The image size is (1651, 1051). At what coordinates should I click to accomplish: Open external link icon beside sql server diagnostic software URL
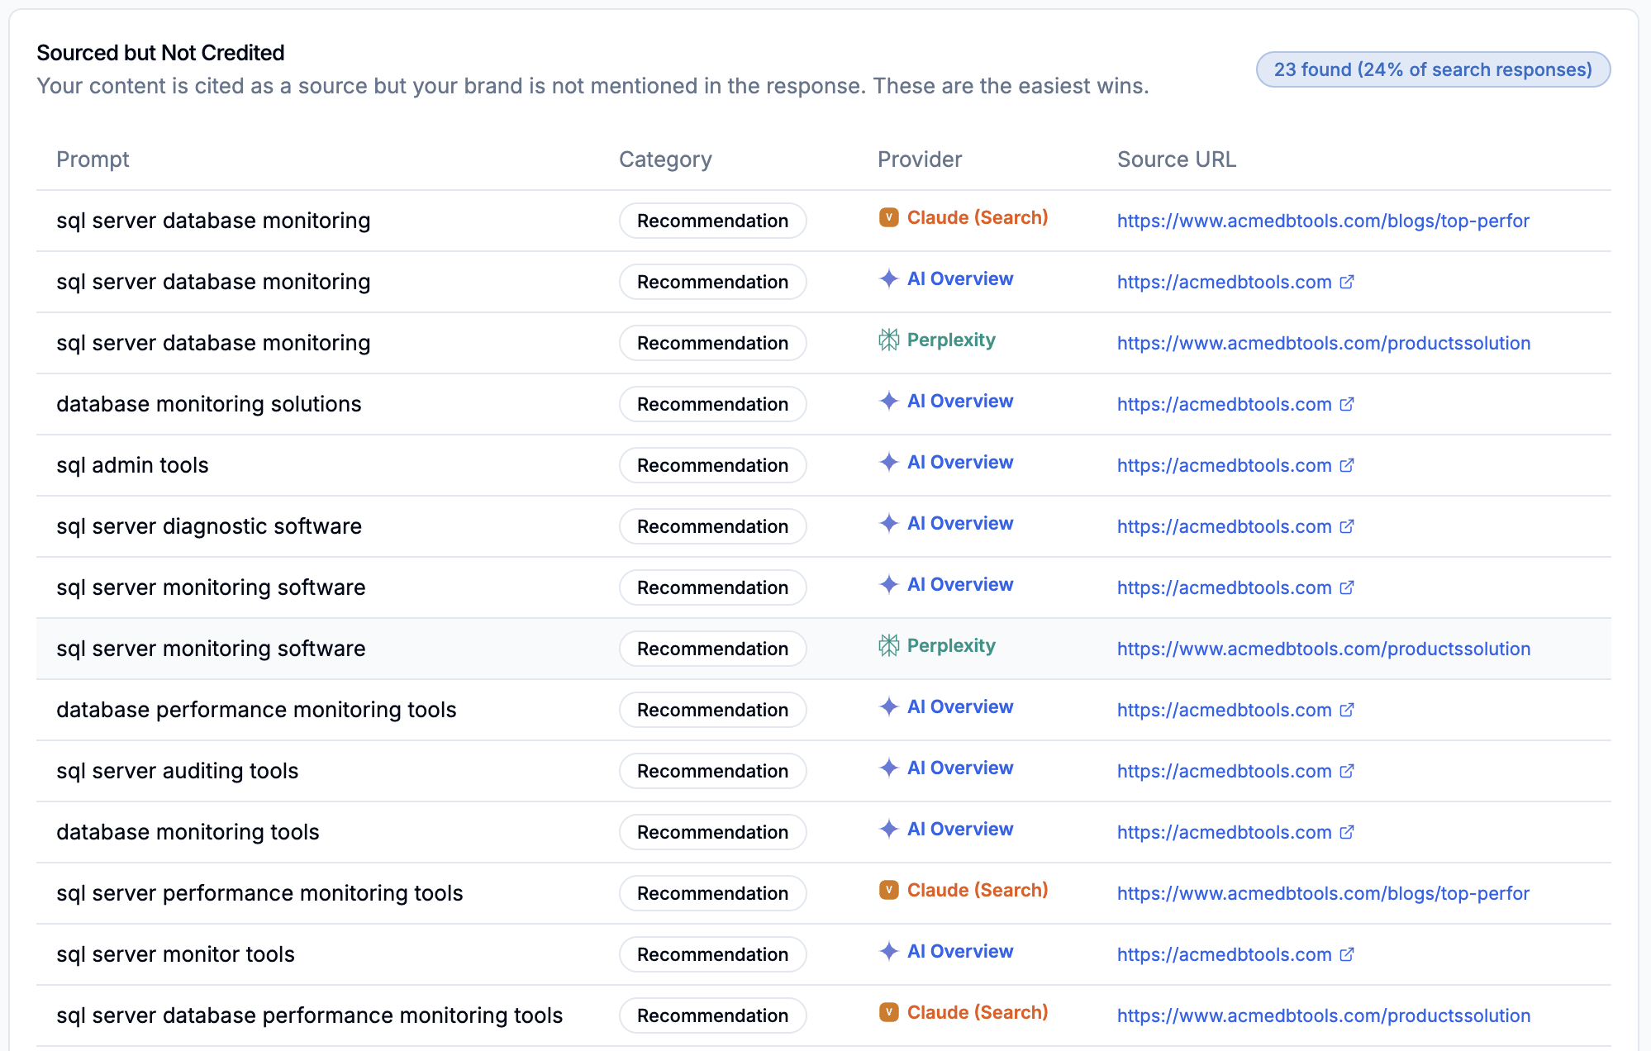(1347, 526)
